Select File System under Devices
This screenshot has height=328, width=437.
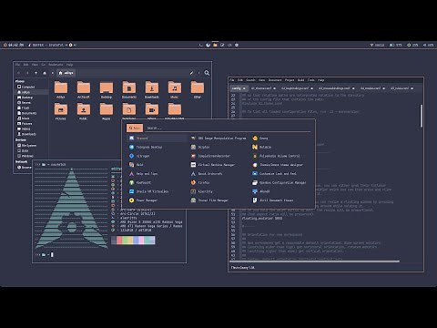(26, 146)
